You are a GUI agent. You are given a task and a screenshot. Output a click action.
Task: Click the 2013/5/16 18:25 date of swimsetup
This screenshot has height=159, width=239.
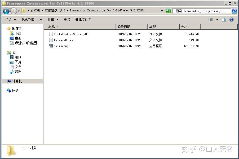(x=129, y=46)
